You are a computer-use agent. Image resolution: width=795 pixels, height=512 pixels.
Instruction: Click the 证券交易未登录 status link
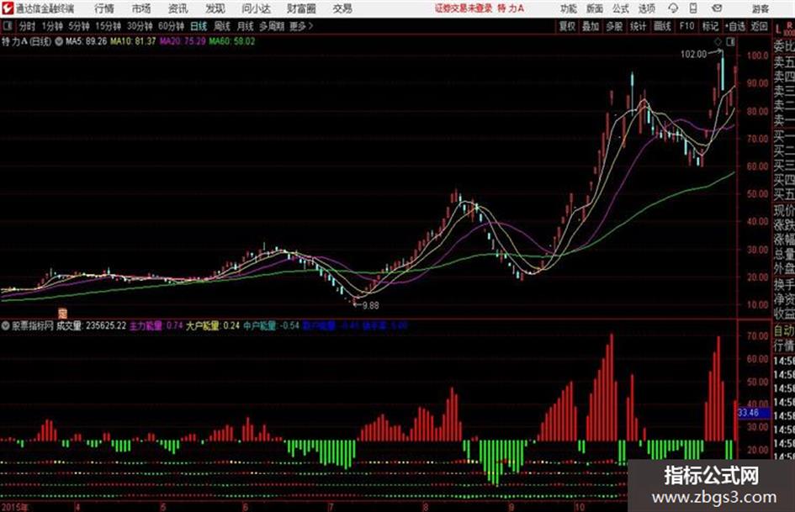pyautogui.click(x=463, y=8)
